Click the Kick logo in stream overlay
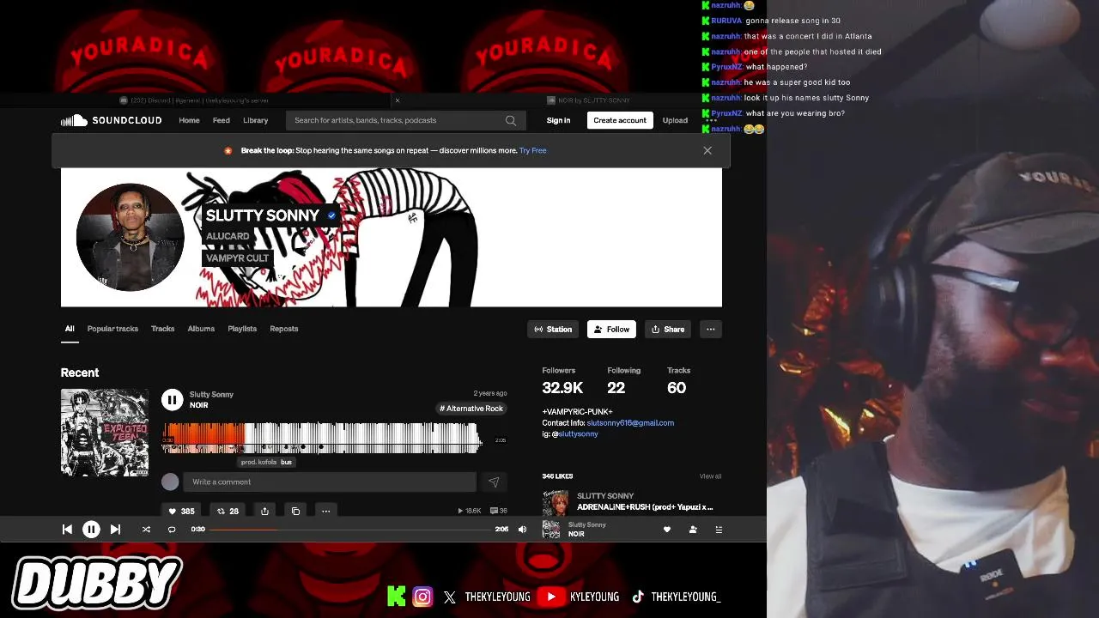 click(x=396, y=596)
